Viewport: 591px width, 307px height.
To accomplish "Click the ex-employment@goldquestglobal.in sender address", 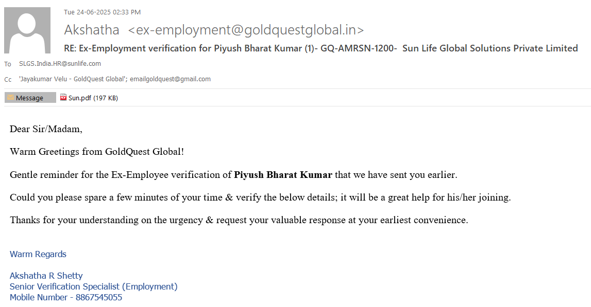I will (246, 30).
